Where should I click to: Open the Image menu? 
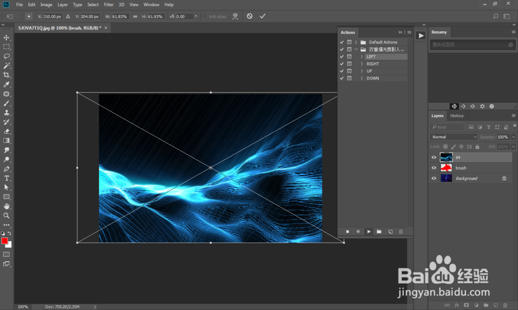[46, 5]
